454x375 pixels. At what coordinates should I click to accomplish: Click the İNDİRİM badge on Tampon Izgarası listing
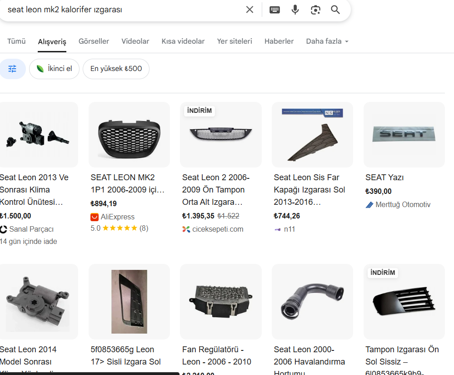click(383, 273)
